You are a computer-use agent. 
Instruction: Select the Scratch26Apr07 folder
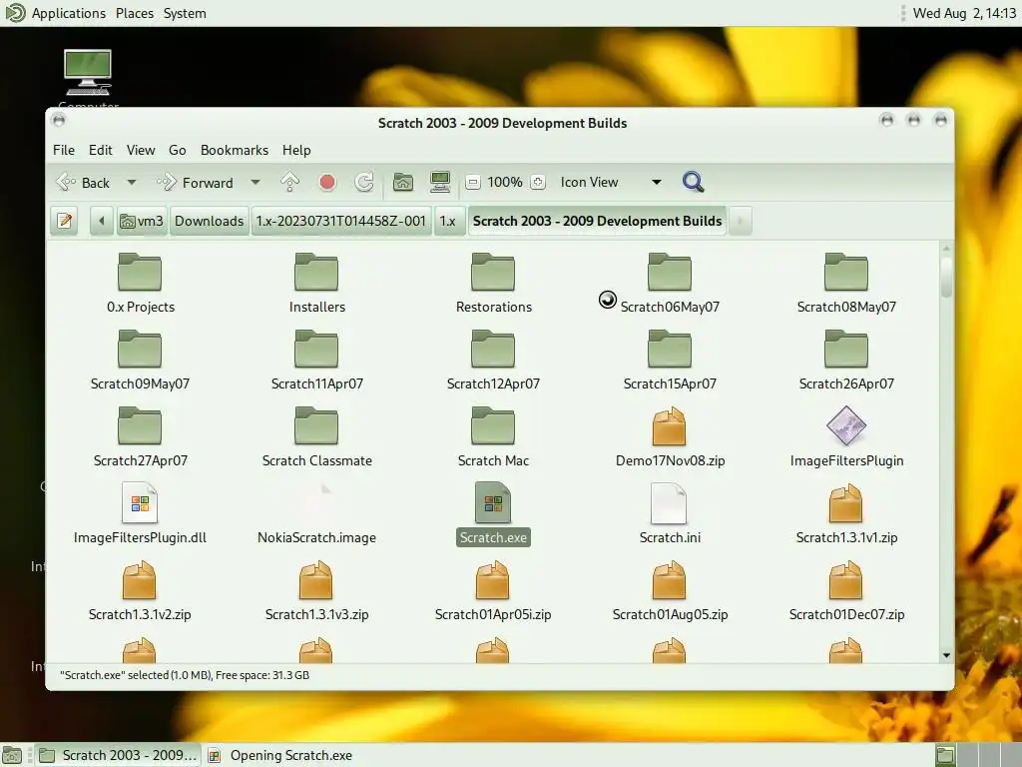pyautogui.click(x=846, y=360)
